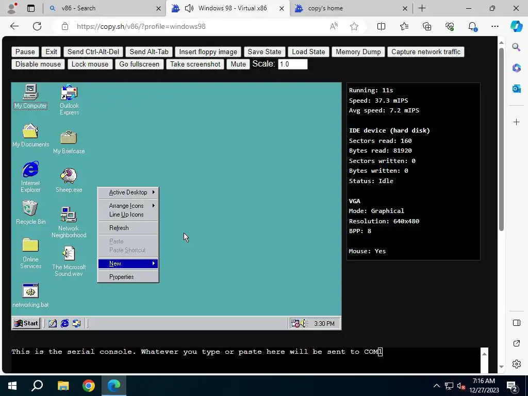Click Go fullscreen button

(x=139, y=64)
